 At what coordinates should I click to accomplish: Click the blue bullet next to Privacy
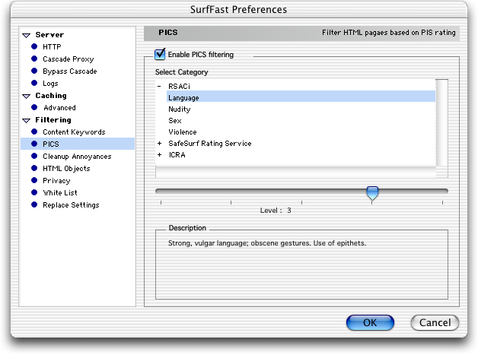pos(34,180)
